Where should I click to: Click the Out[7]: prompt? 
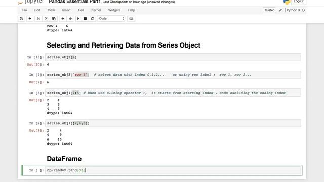pyautogui.click(x=36, y=82)
